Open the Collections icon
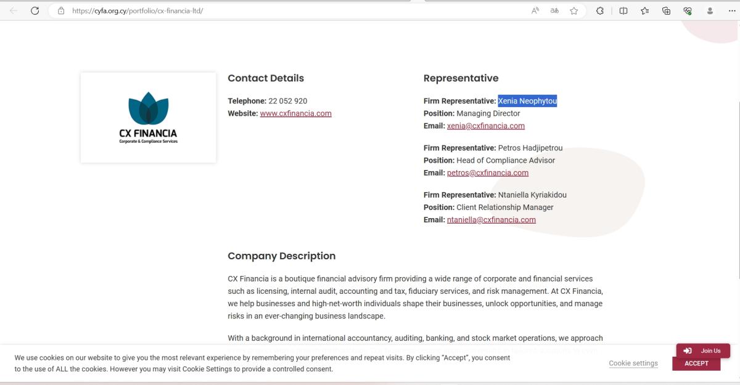Image resolution: width=740 pixels, height=385 pixels. [x=666, y=10]
